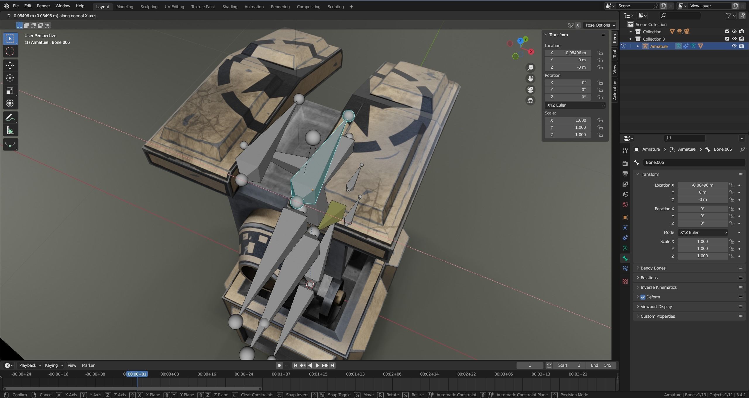Click the Bone.006 name field
The width and height of the screenshot is (749, 398).
[694, 162]
